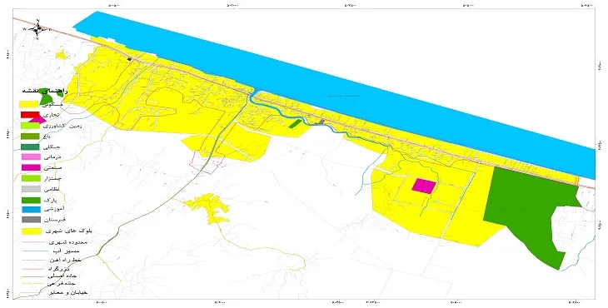This screenshot has width=608, height=308.
Task: Pick the teal جنگلی legend swatch
Action: click(29, 147)
